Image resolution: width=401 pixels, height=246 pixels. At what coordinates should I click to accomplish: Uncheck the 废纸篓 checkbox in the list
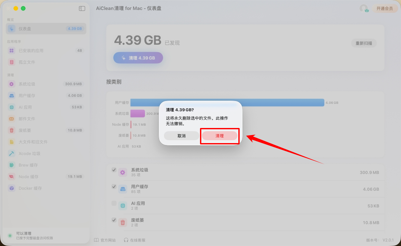(x=114, y=220)
